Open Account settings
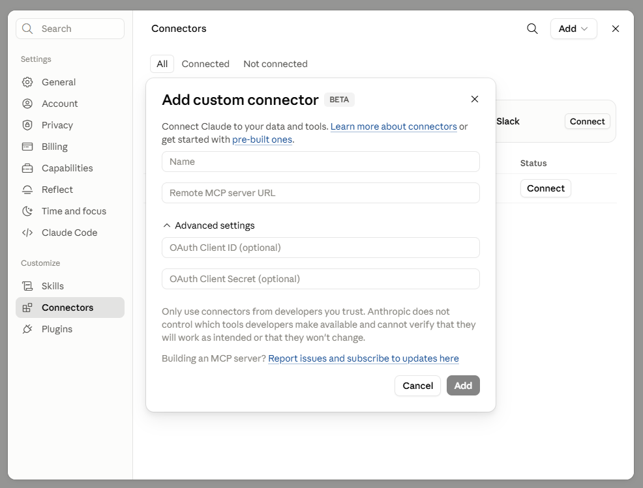Screen dimensions: 643x488 click(70, 104)
